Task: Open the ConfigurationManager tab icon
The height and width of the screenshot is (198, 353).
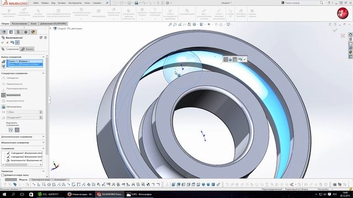Action: click(x=18, y=32)
